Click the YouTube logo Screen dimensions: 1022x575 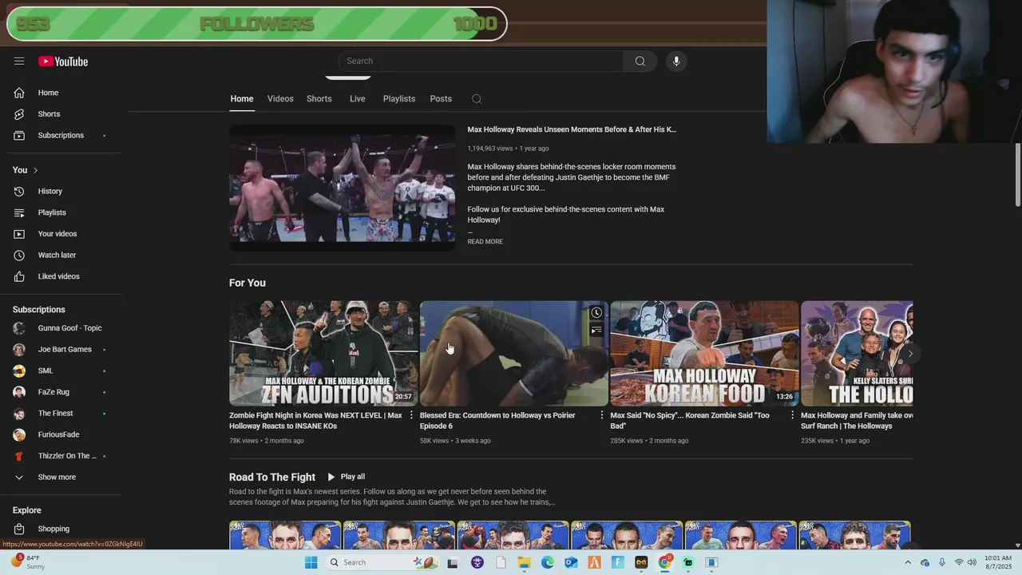[63, 61]
